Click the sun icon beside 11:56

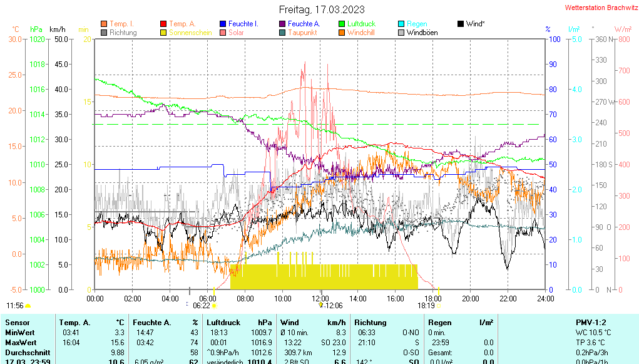[28, 306]
